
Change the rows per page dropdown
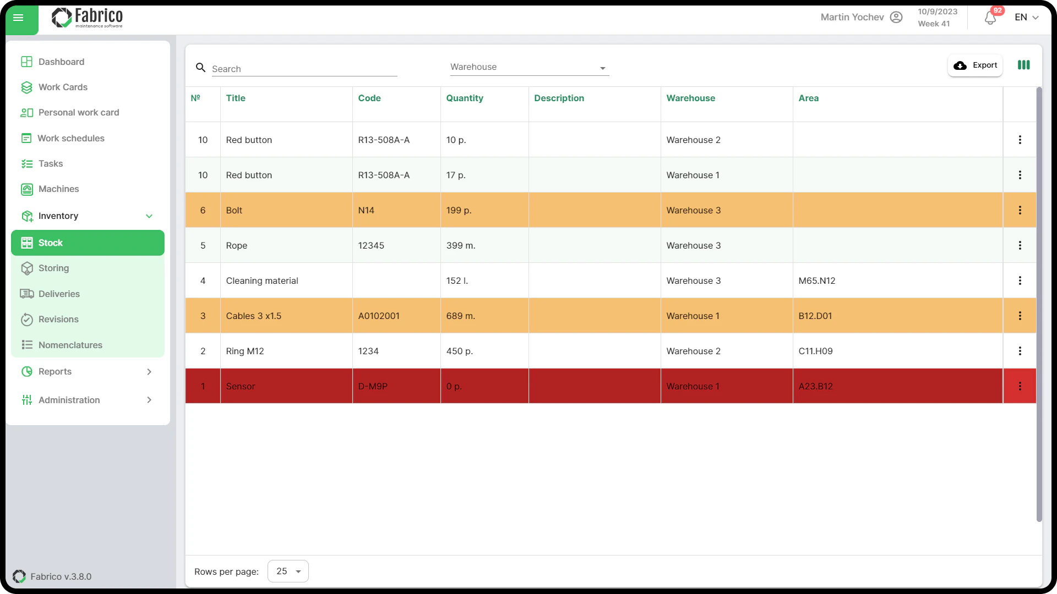[x=288, y=571]
